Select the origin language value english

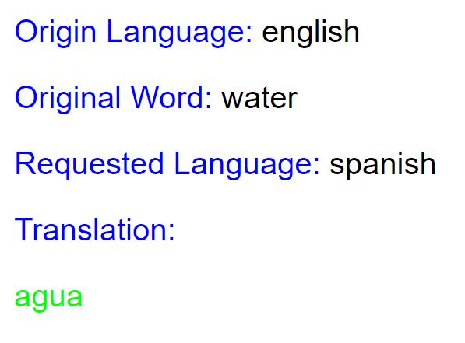pos(311,33)
